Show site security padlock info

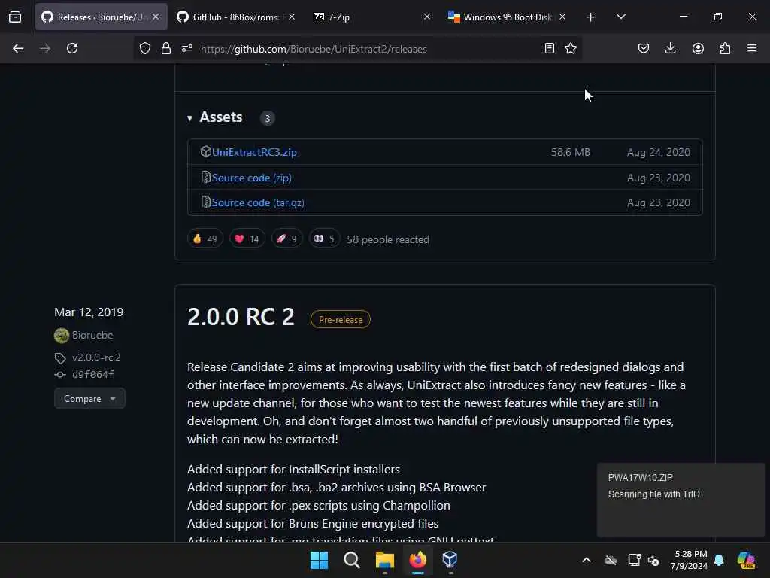click(166, 48)
